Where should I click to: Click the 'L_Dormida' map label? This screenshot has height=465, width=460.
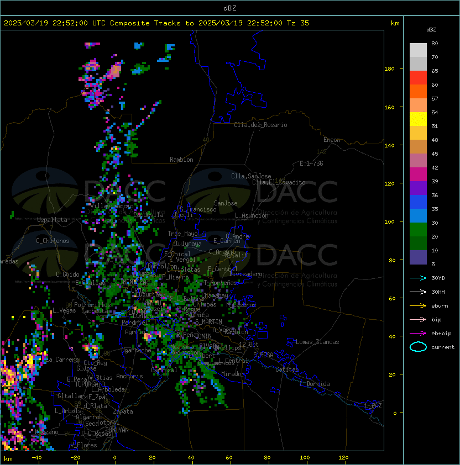click(x=315, y=384)
